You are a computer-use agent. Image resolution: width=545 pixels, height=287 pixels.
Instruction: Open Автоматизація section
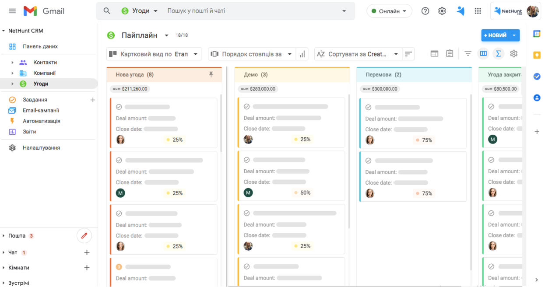click(42, 121)
